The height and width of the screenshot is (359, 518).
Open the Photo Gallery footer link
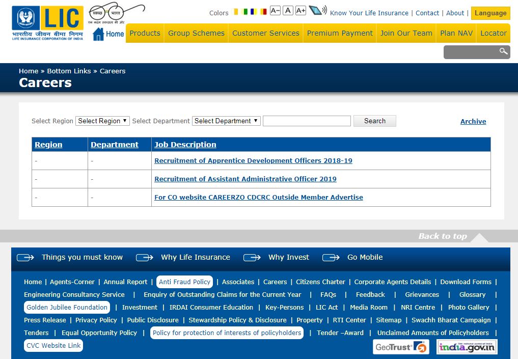tap(469, 307)
